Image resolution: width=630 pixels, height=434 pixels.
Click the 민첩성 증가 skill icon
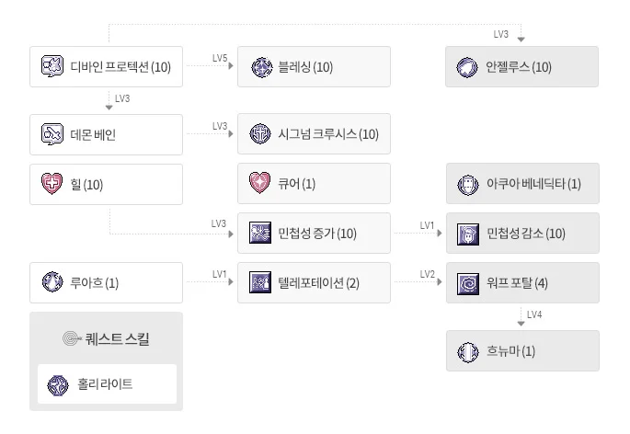[x=260, y=233]
